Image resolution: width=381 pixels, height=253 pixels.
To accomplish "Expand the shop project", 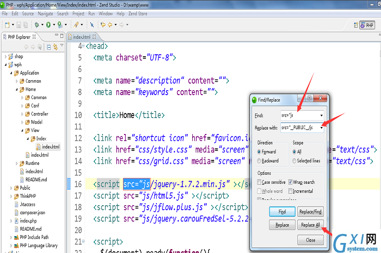I will [5, 56].
